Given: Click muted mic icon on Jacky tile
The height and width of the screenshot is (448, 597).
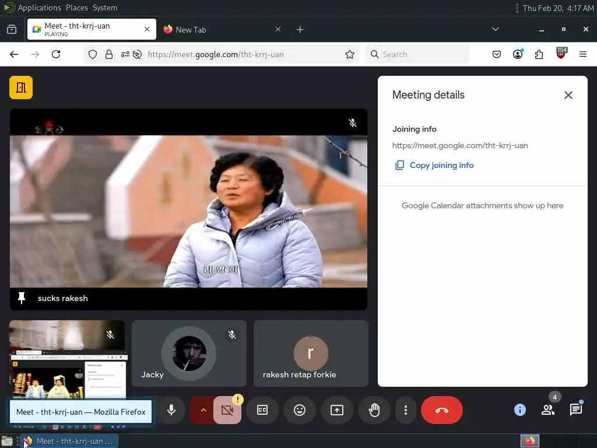Looking at the screenshot, I should click(x=232, y=335).
